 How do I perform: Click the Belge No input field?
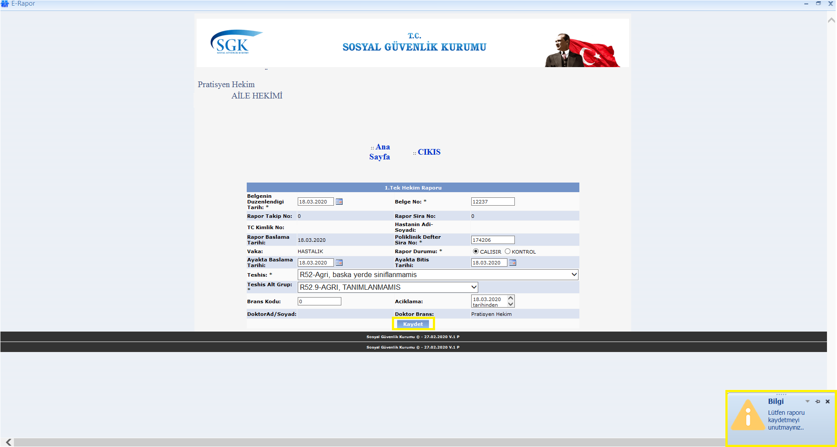coord(493,202)
